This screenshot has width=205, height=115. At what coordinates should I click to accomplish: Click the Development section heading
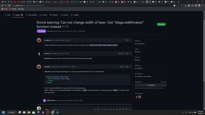139,74
